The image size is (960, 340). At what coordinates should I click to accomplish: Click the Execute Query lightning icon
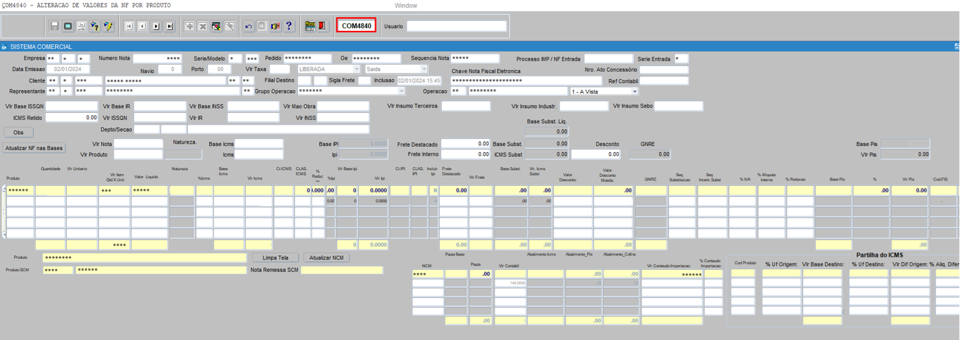point(108,26)
